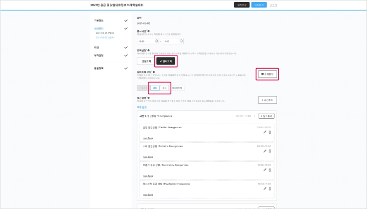367x209 pixels.
Task: Delete the Respiratory Emergencies presentation
Action: (270, 169)
